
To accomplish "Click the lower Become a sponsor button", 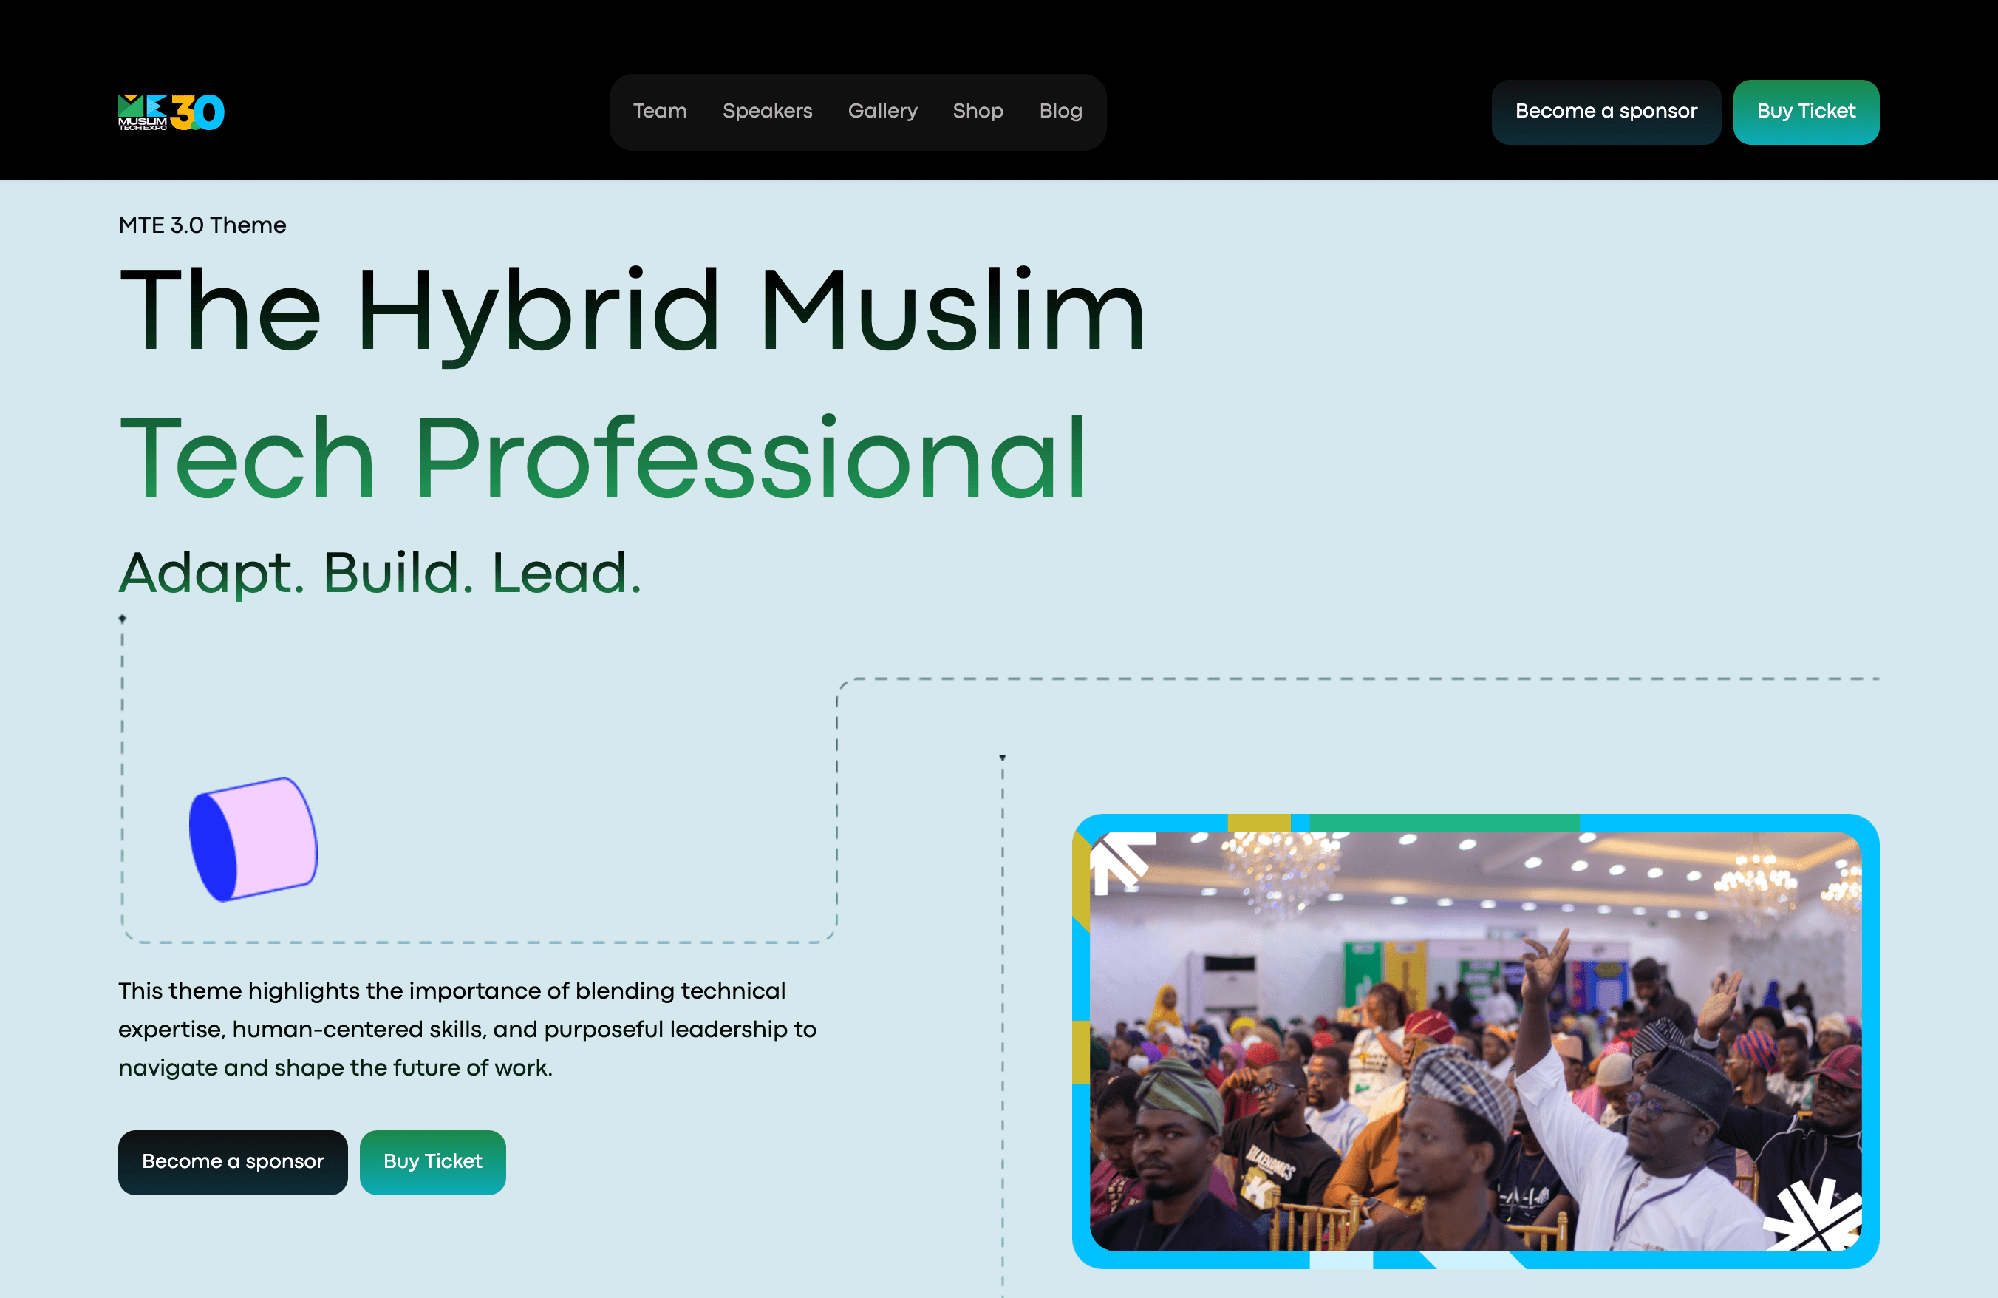I will [233, 1161].
